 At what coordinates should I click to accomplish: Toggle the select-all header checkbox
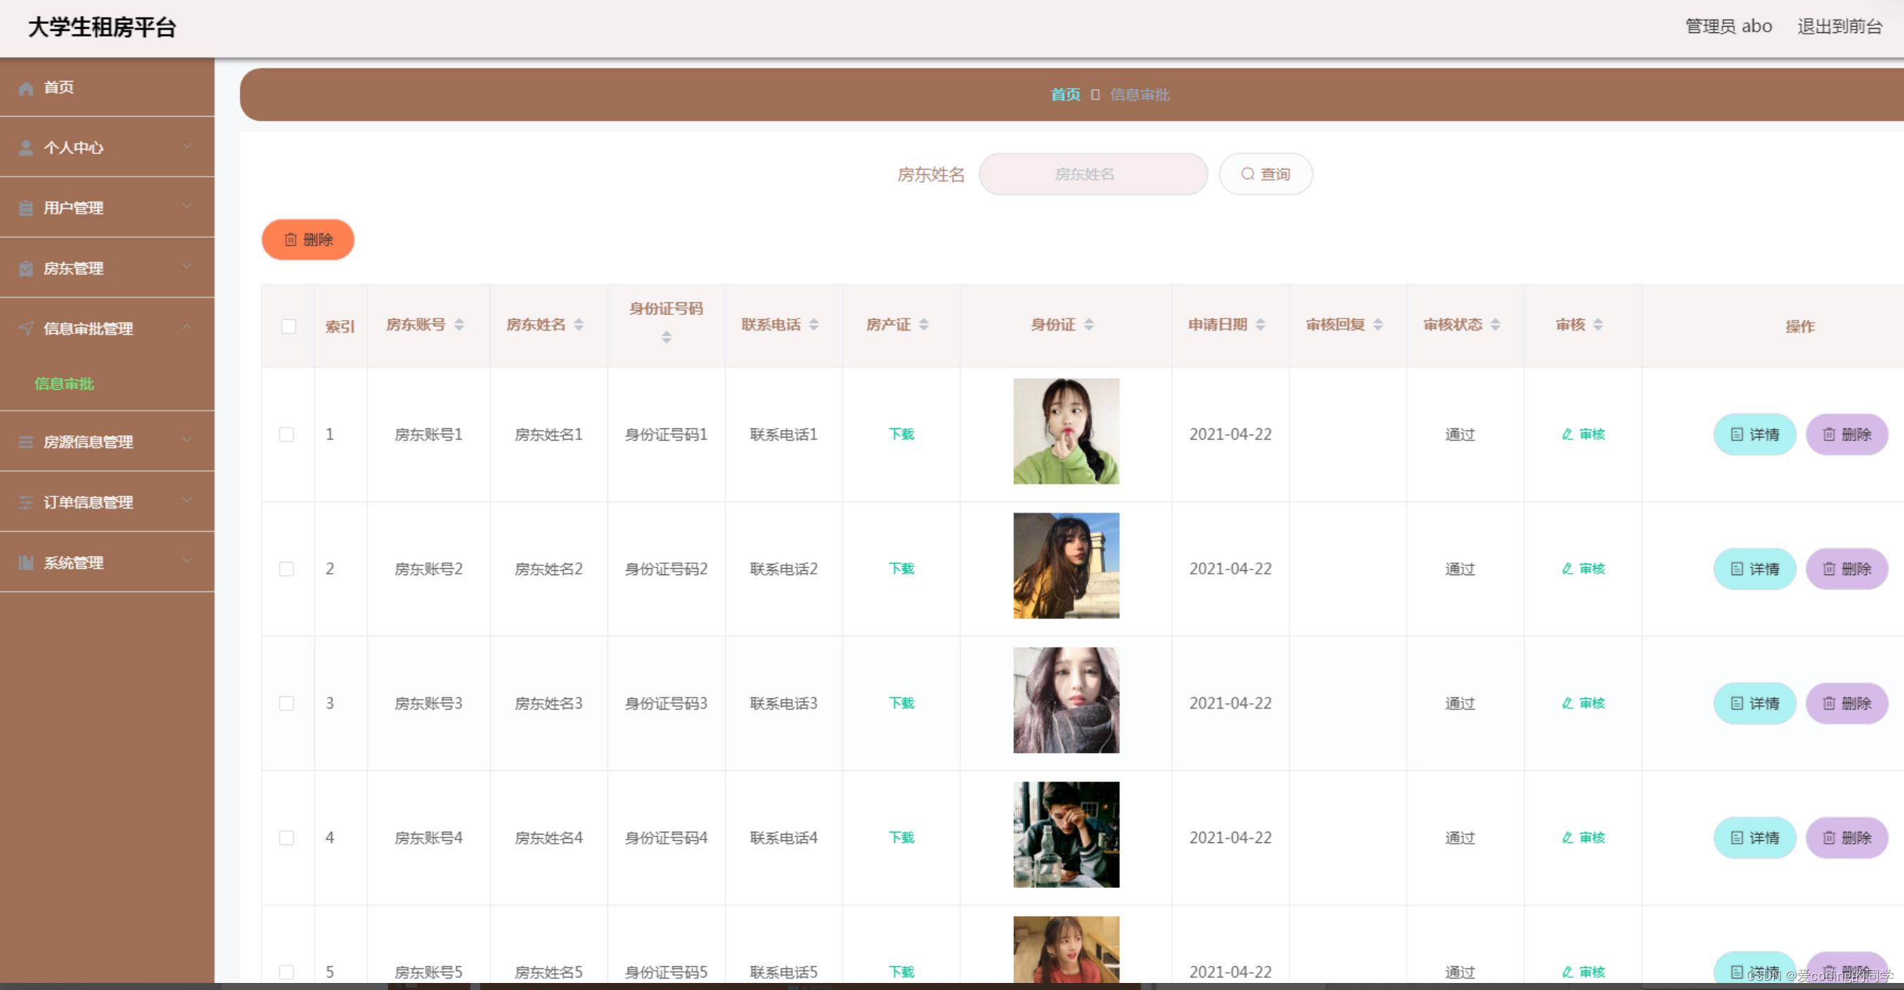click(x=288, y=326)
